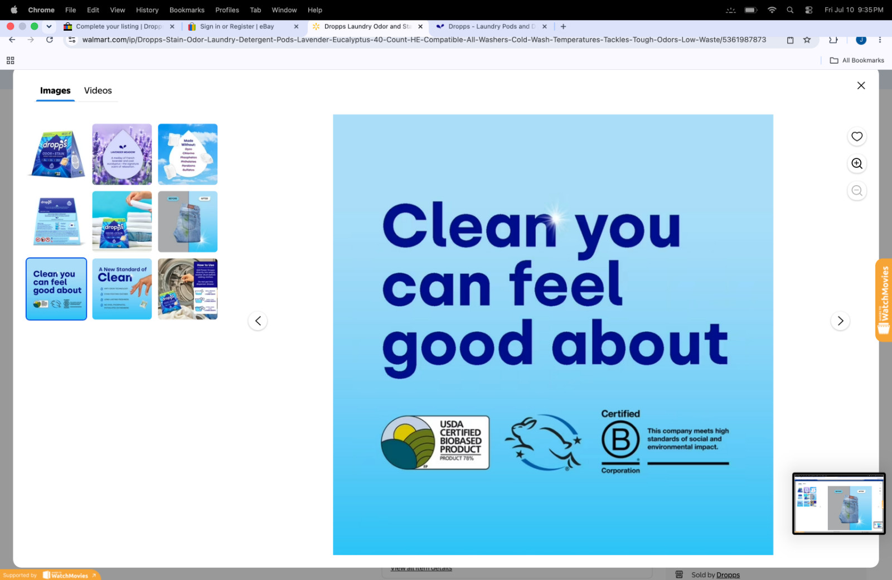
Task: Open the View menu
Action: (118, 10)
